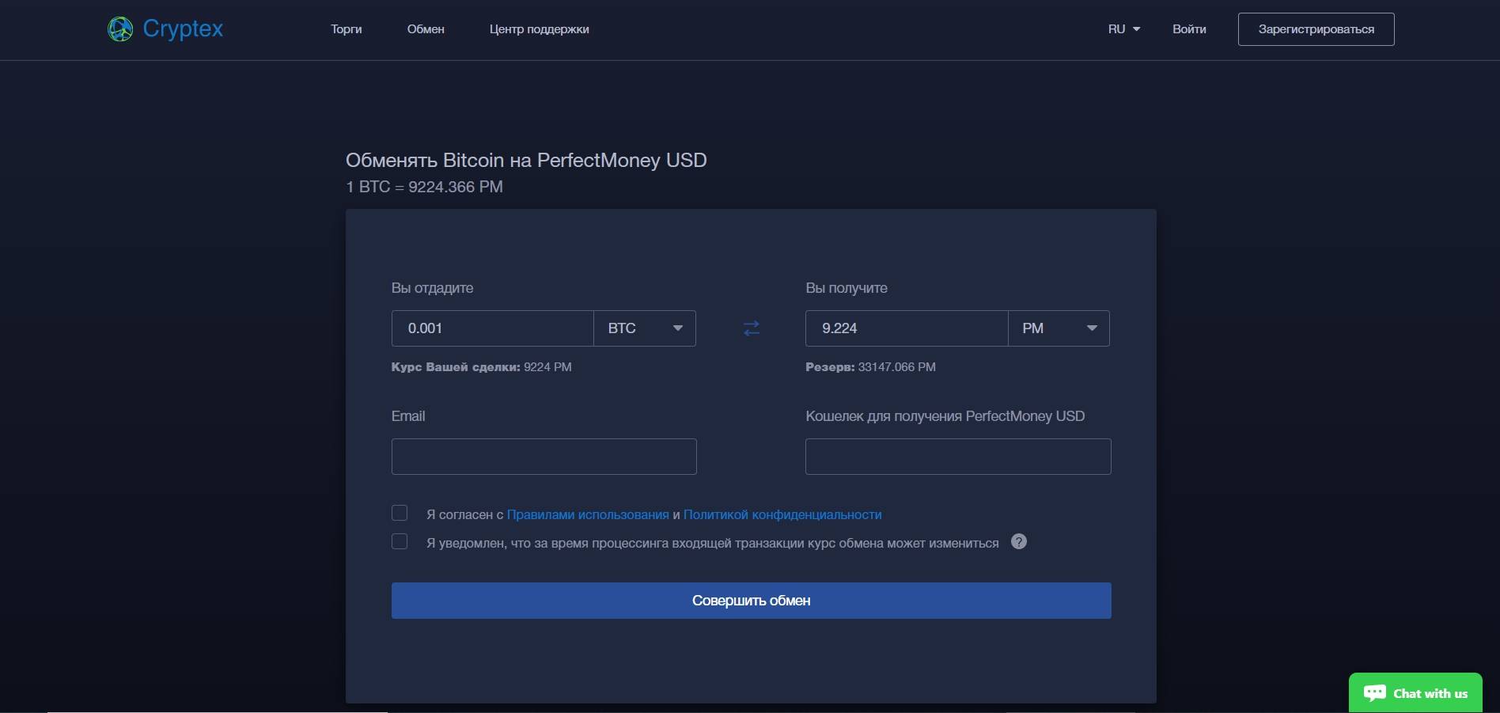Go to the Торги menu item
The width and height of the screenshot is (1500, 713).
tap(347, 29)
